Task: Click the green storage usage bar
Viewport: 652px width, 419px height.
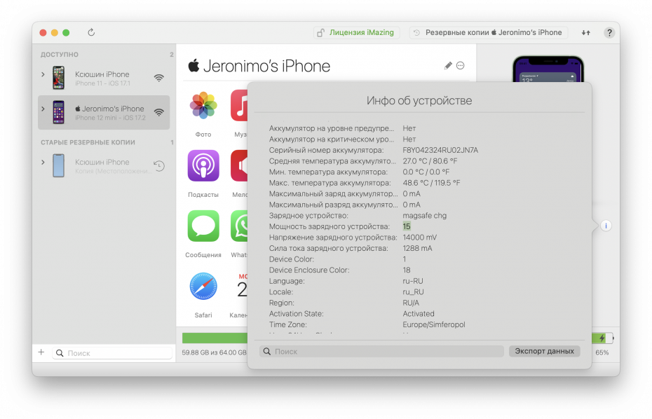Action: (x=215, y=338)
